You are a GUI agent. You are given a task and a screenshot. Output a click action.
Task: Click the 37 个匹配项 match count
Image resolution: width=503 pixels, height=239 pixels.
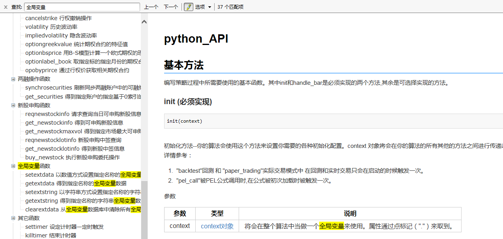click(230, 7)
